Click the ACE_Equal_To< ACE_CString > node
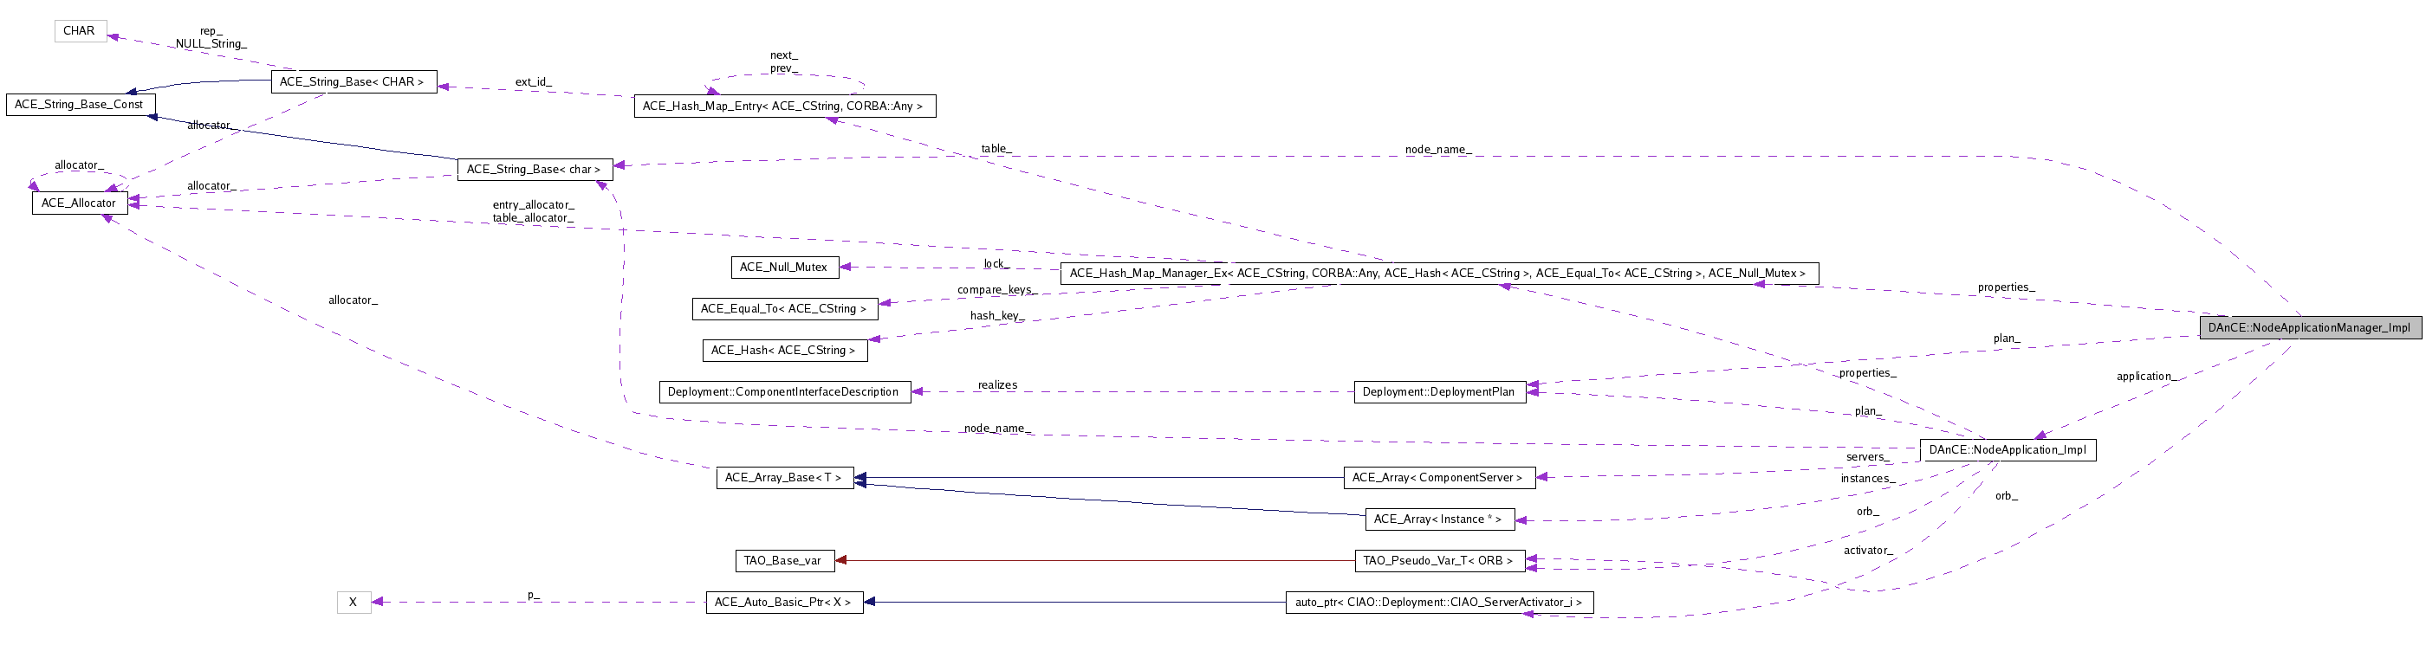 (x=784, y=309)
